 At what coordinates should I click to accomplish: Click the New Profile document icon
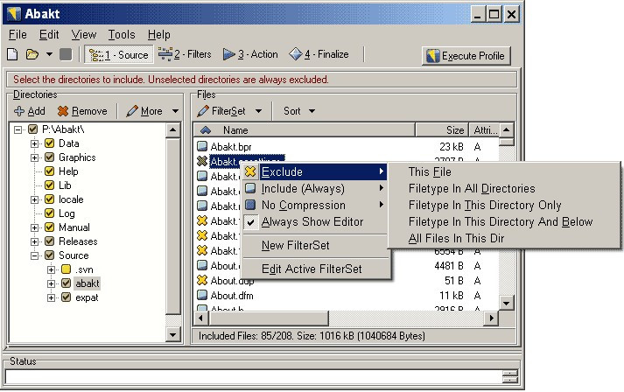coord(12,54)
